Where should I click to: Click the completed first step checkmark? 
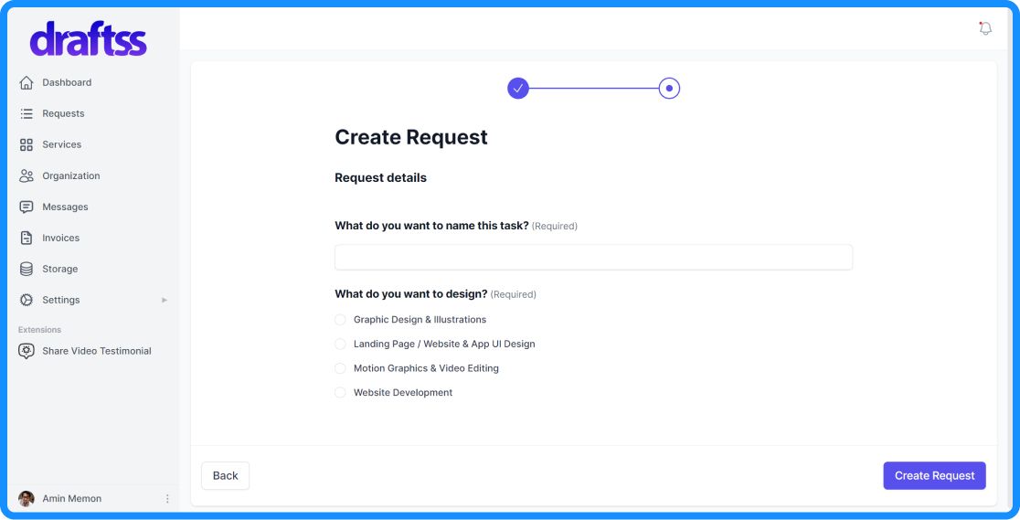coord(518,89)
